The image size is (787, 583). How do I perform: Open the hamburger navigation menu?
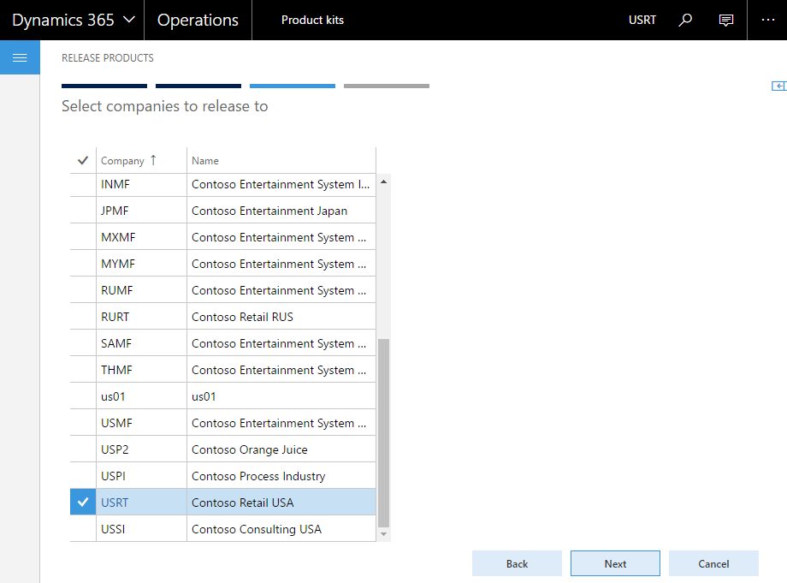(20, 57)
